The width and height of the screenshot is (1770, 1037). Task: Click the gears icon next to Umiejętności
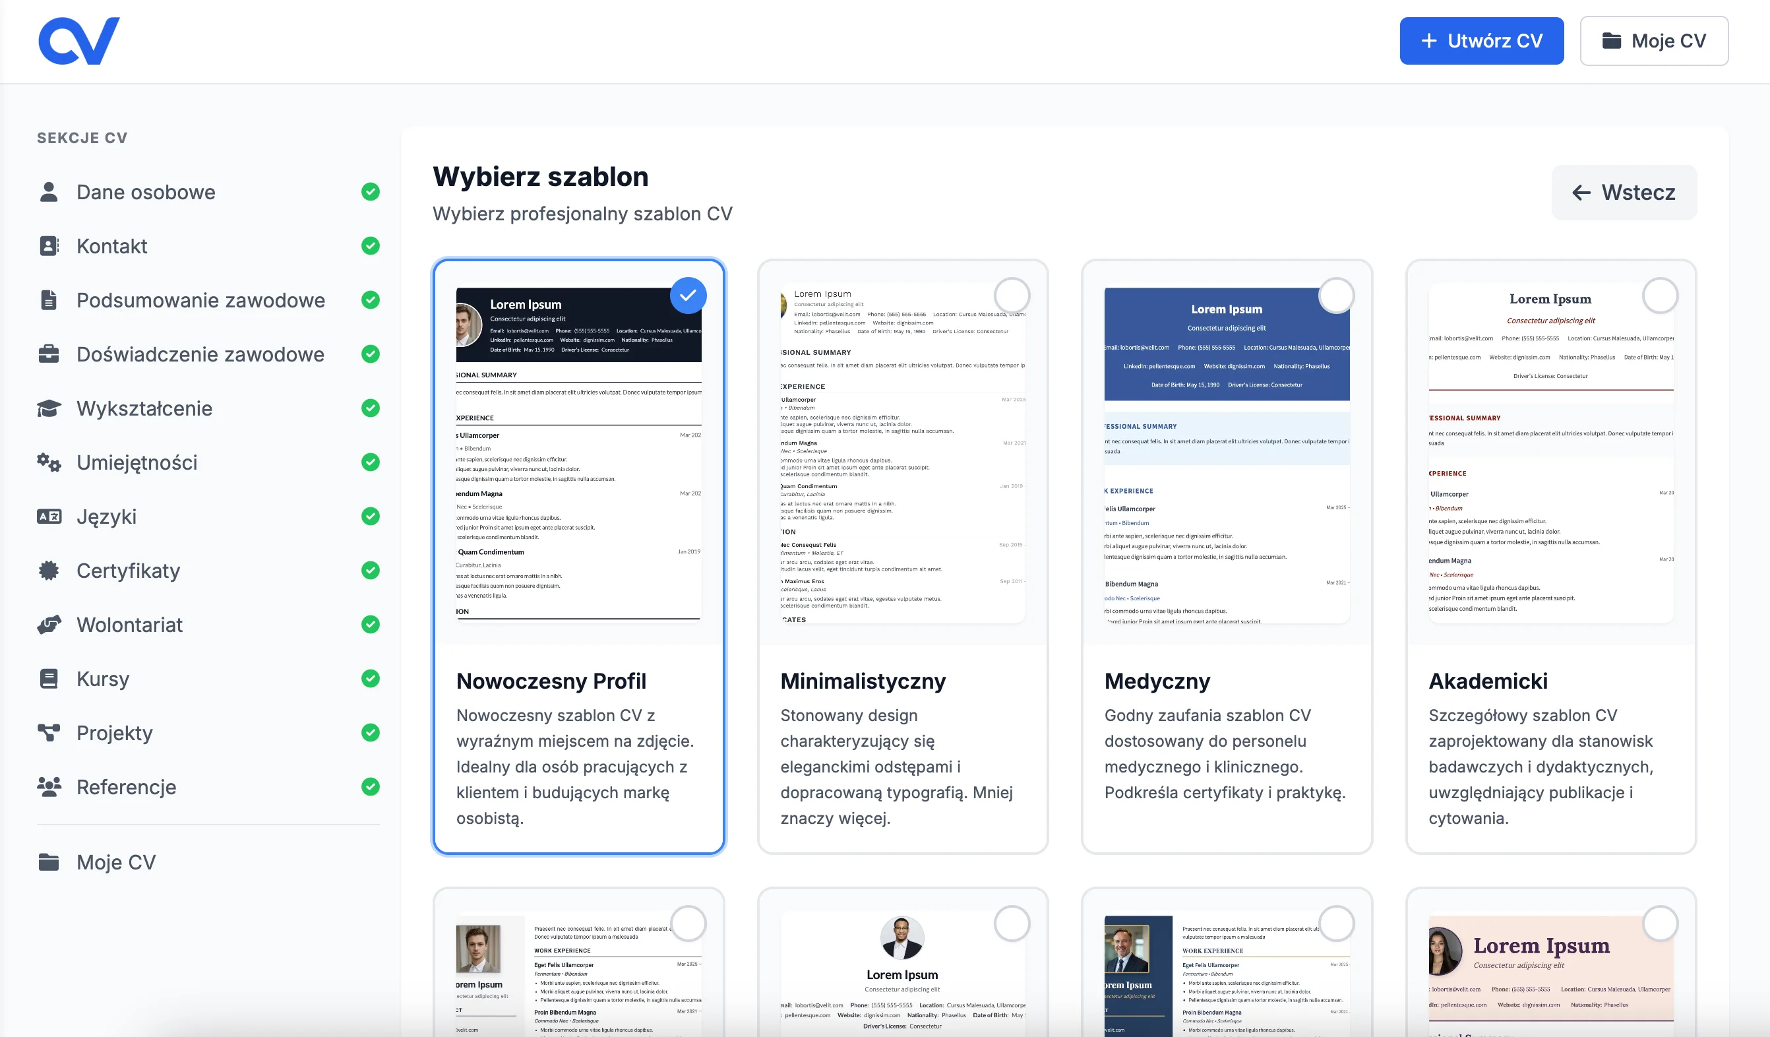(x=48, y=462)
